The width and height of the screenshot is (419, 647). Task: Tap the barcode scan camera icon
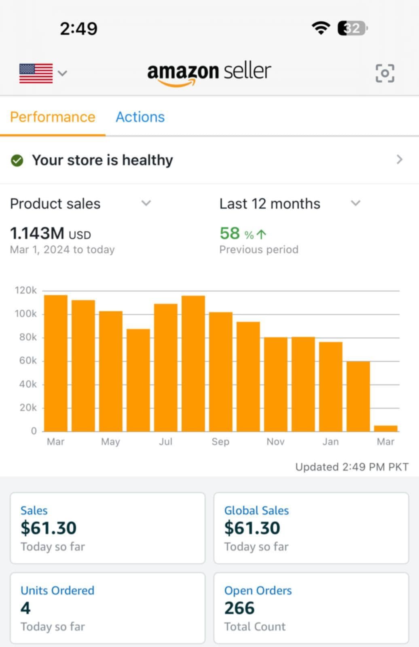click(x=385, y=73)
